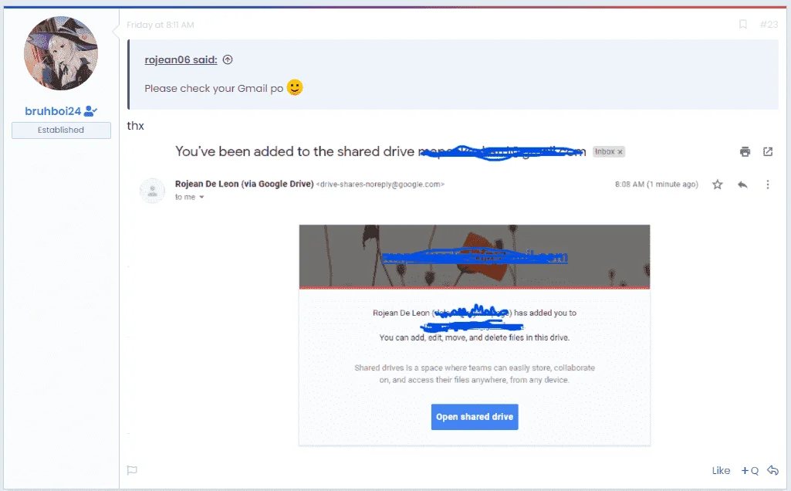Follow the "rojean06 said:" quote link
This screenshot has width=791, height=491.
[181, 59]
